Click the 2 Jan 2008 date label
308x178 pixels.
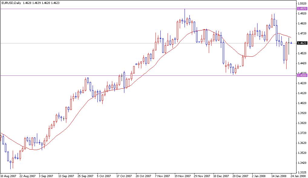[x=259, y=176]
